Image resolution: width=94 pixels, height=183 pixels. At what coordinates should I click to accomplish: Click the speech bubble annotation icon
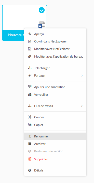coord(30,87)
